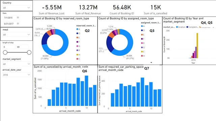Click the 40.66K (71.99%) data label
This screenshot has width=216, height=121.
point(45,57)
